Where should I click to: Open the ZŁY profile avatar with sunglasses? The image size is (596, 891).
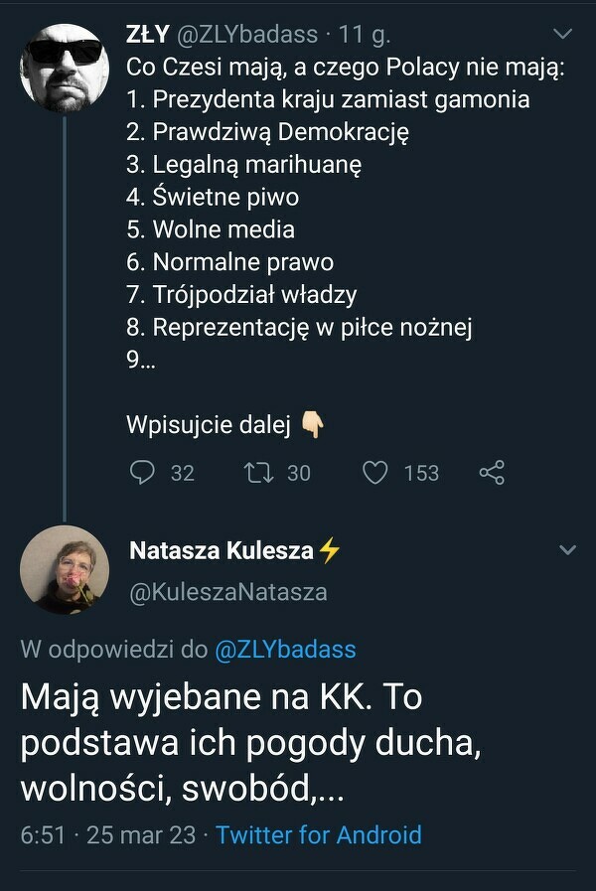point(65,68)
